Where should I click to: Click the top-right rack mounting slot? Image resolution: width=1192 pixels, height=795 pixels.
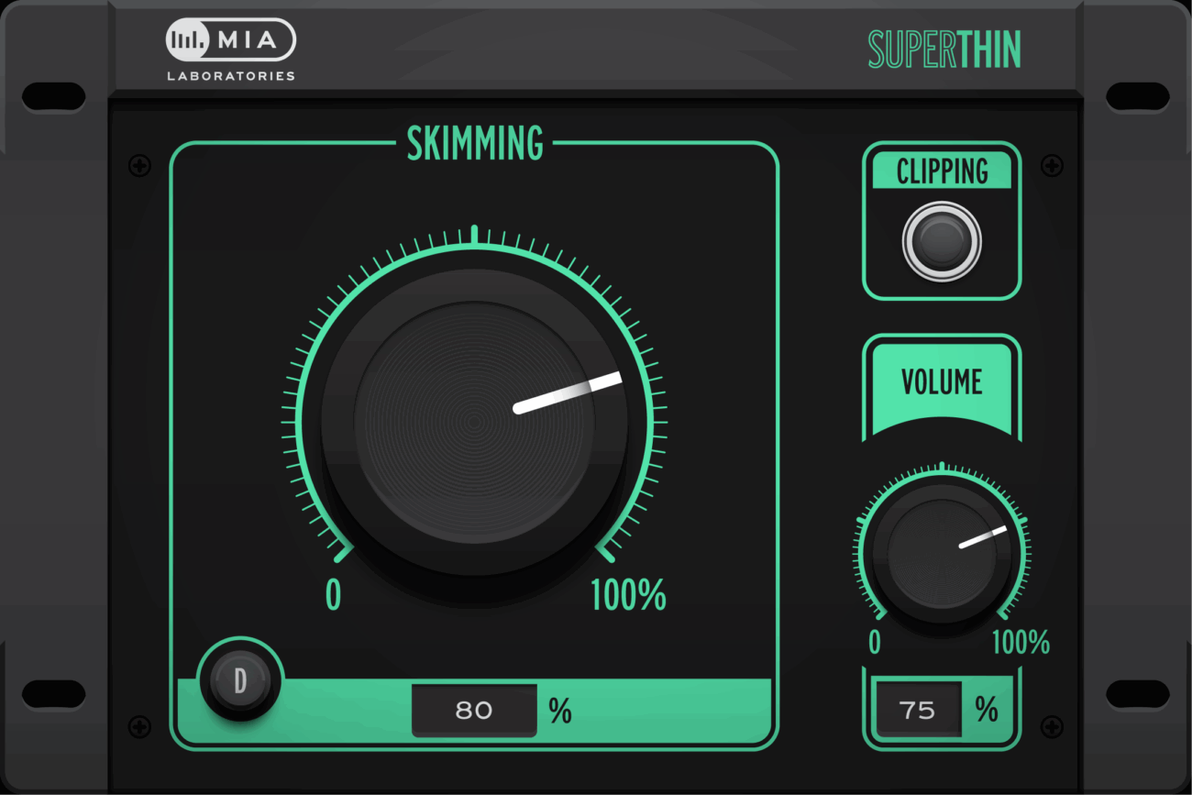1137,96
